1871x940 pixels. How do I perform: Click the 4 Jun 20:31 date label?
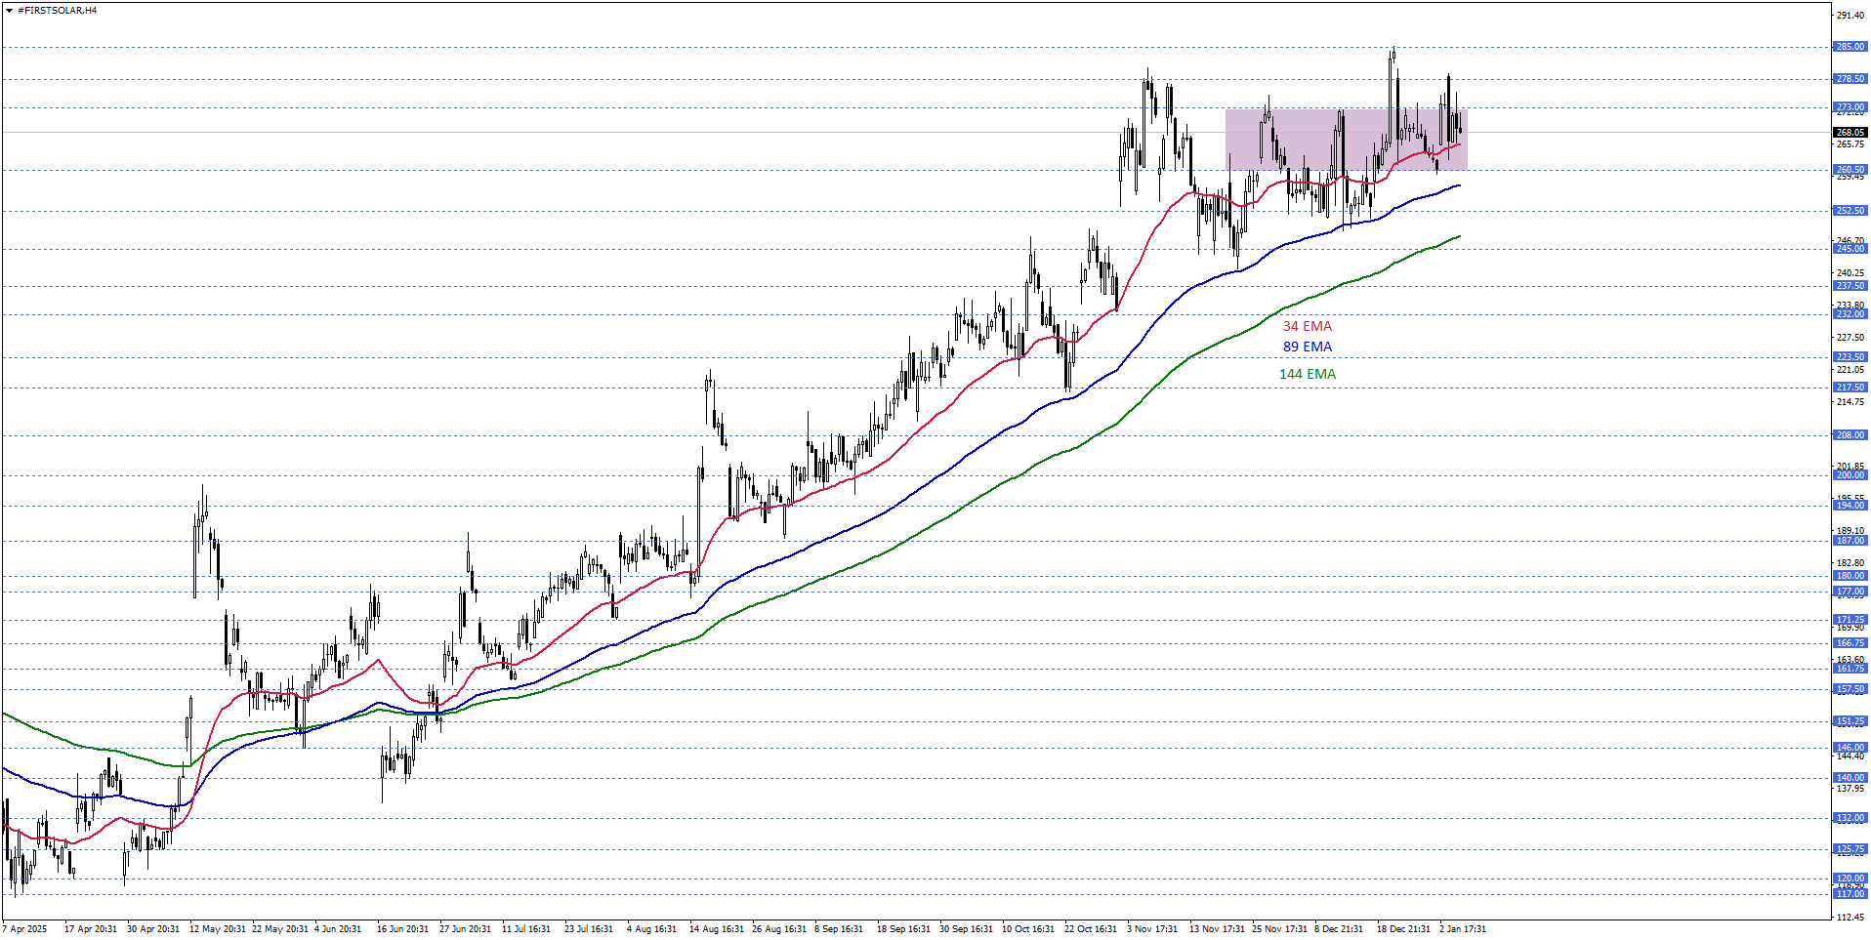tap(338, 929)
